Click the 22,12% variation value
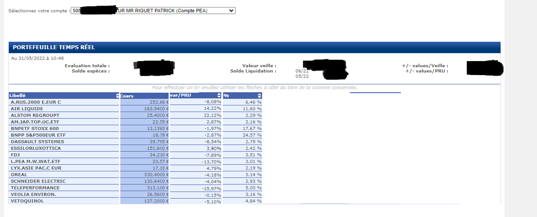This screenshot has width=537, height=217. pyautogui.click(x=213, y=115)
